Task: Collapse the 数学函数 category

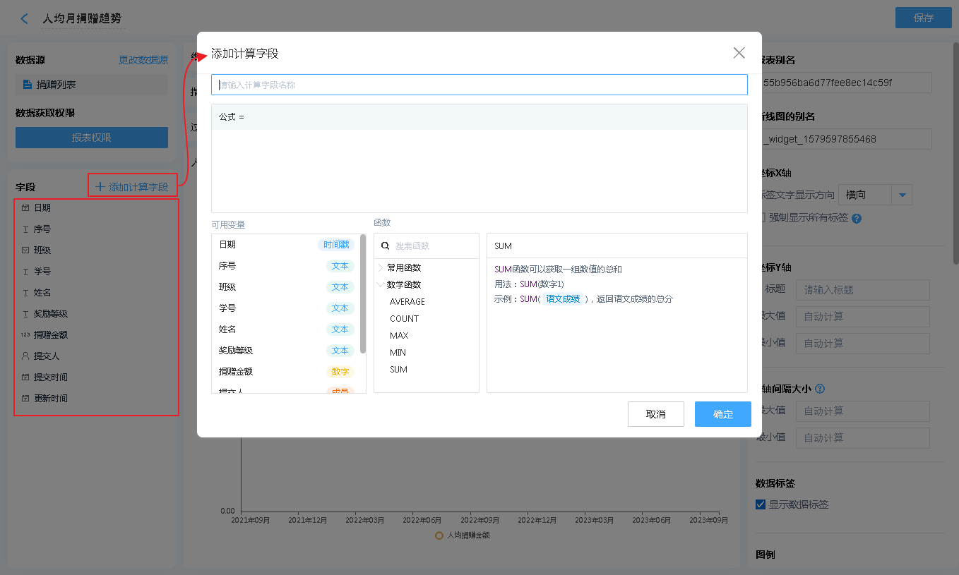Action: (x=381, y=285)
